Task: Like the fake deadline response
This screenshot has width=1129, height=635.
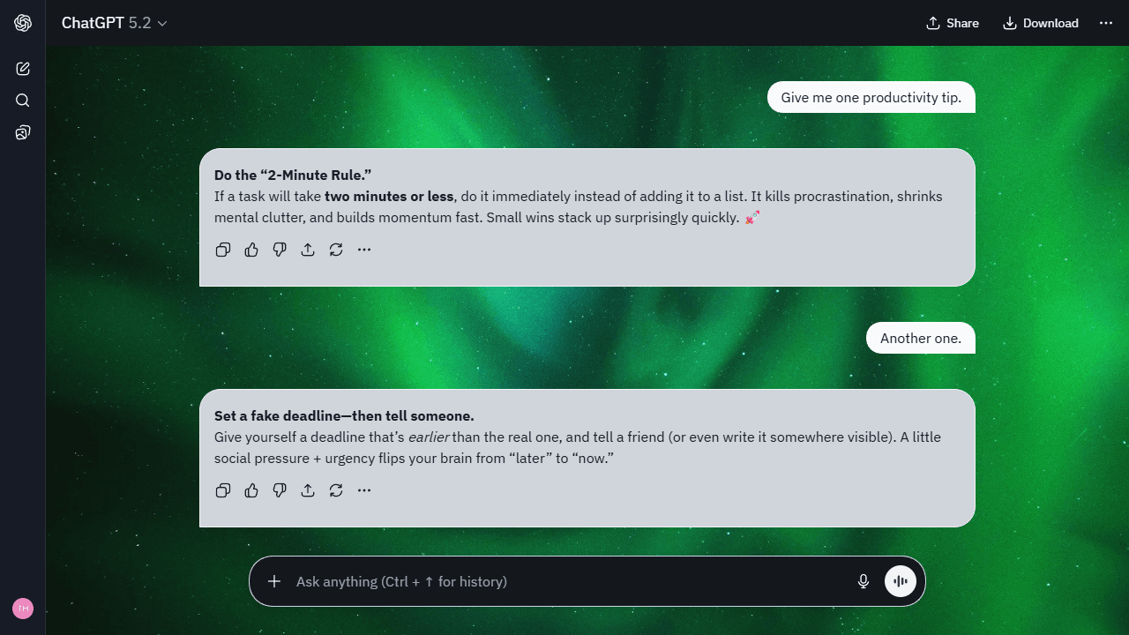Action: (x=251, y=490)
